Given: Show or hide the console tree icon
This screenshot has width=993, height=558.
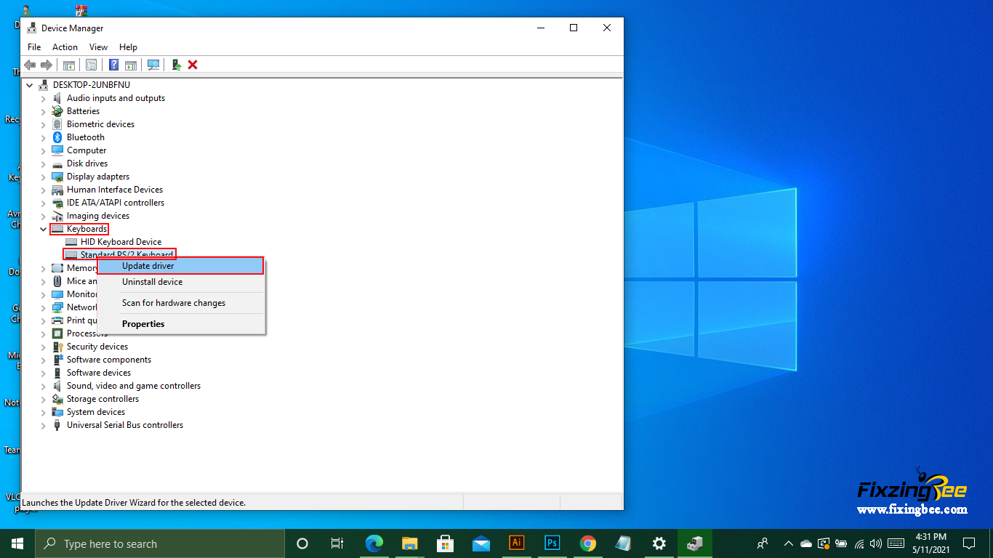Looking at the screenshot, I should [x=69, y=65].
